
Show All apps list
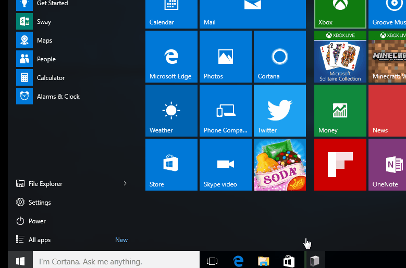(x=40, y=240)
